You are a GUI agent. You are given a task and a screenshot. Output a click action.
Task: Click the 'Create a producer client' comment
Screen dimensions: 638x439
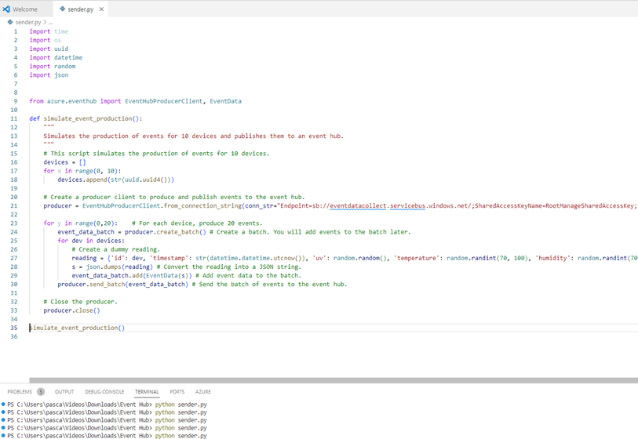point(174,197)
